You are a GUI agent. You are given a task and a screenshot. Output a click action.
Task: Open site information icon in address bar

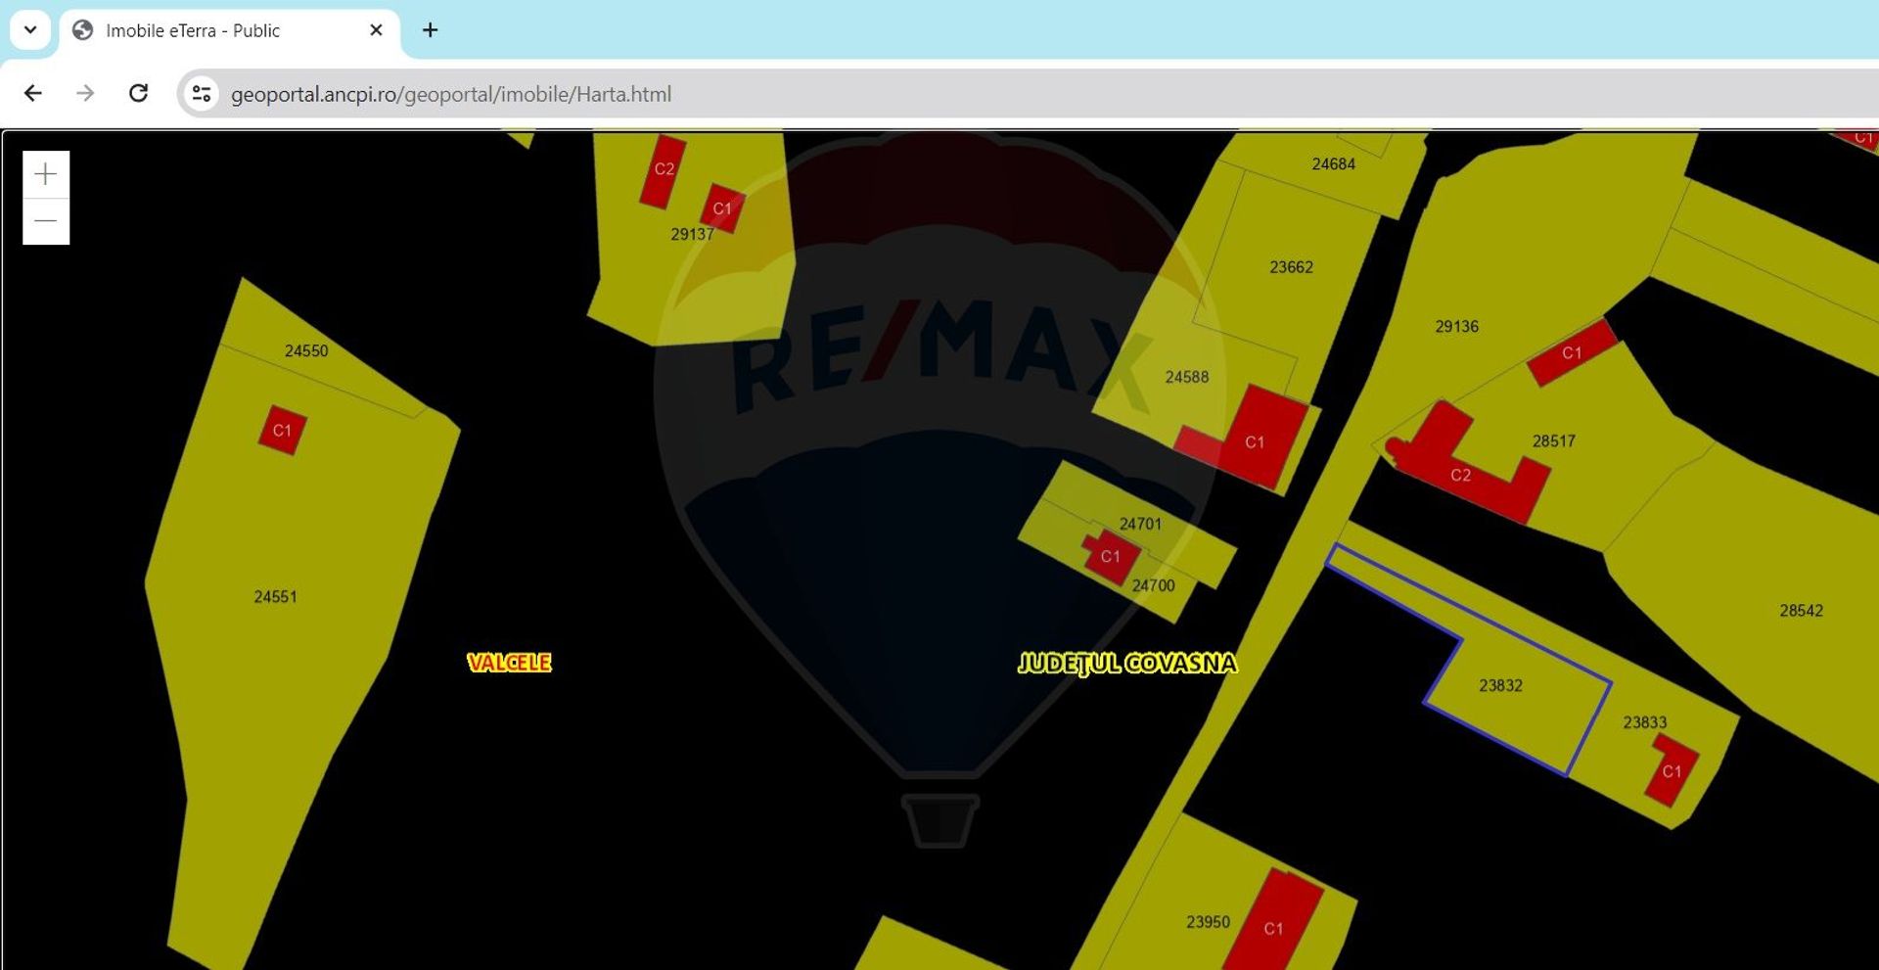pyautogui.click(x=202, y=94)
